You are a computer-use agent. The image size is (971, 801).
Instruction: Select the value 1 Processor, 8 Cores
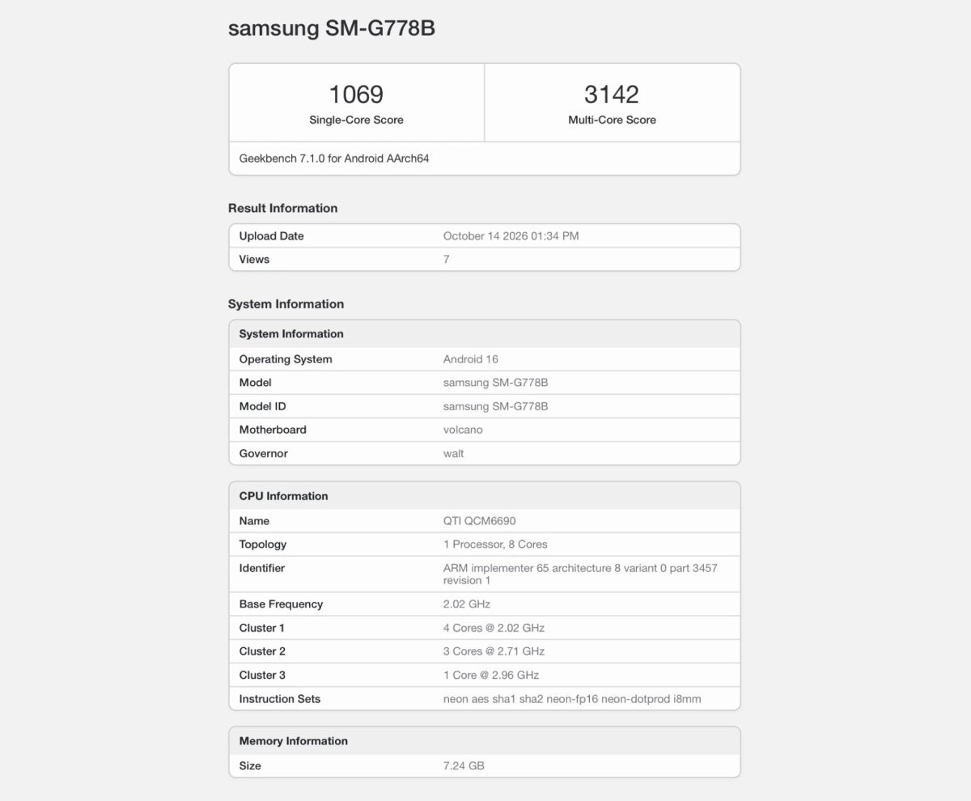(495, 545)
